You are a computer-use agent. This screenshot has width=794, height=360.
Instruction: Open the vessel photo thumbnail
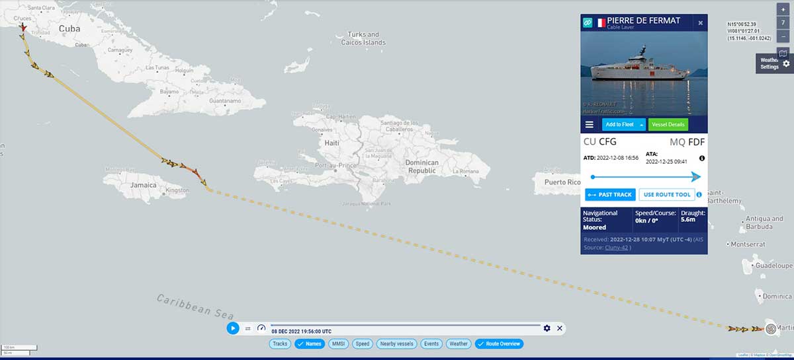coord(644,73)
